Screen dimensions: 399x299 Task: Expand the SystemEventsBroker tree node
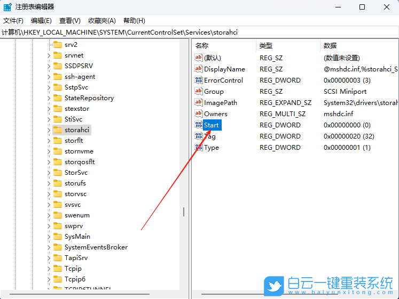[49, 247]
